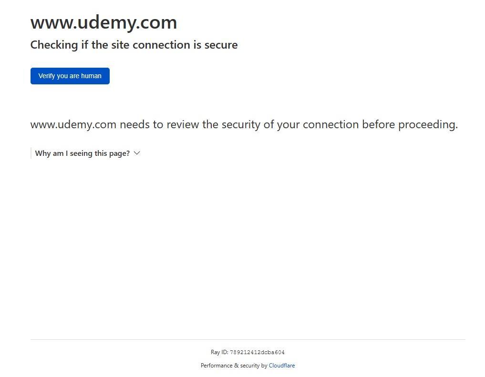Click the 'Checking if the site connection is secure' subtitle
The width and height of the screenshot is (485, 377).
134,45
